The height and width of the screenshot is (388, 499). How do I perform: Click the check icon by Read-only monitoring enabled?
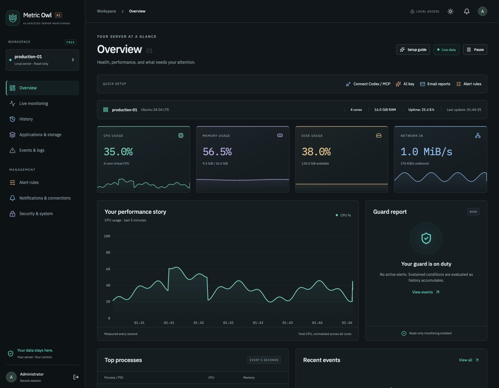[404, 333]
